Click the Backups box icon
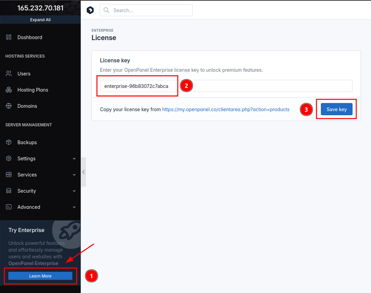 pos(9,142)
